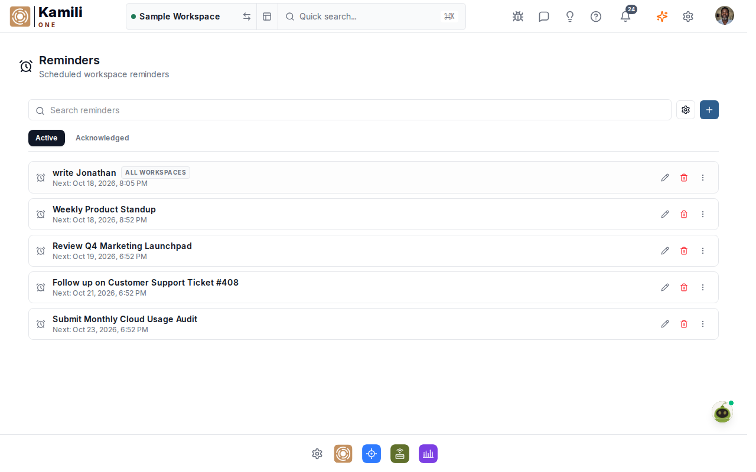Select the Active tab
This screenshot has height=472, width=756.
47,138
